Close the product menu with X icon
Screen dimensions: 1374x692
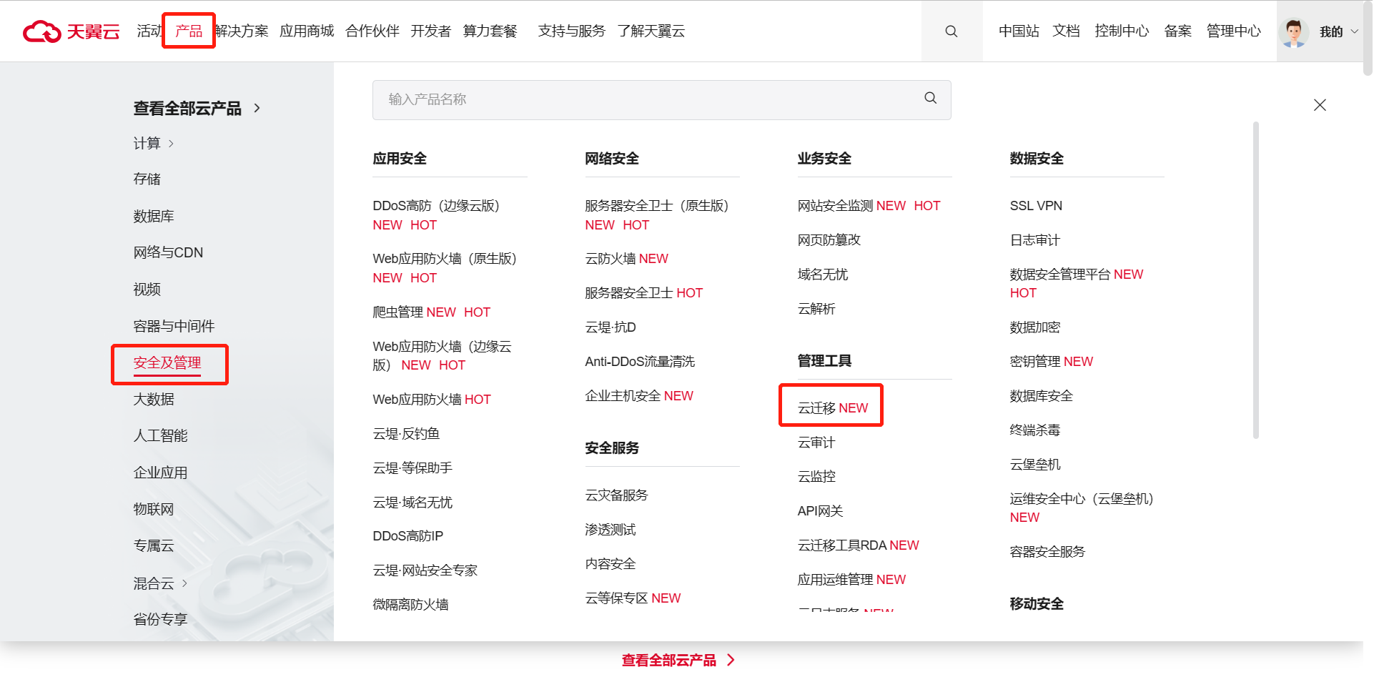coord(1320,105)
